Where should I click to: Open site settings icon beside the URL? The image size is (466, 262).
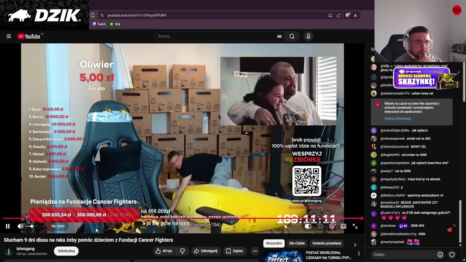(102, 15)
